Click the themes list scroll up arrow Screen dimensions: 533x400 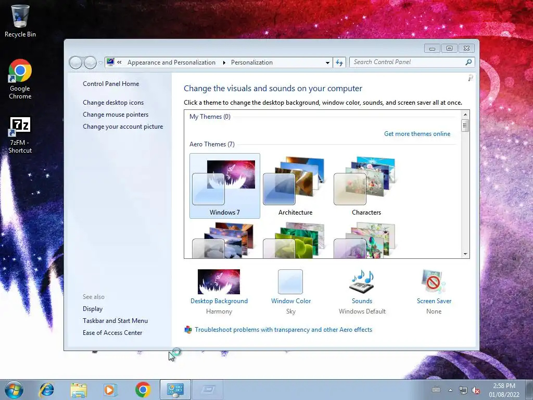click(x=465, y=114)
